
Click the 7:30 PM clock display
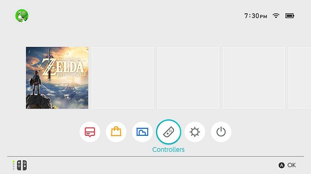click(256, 16)
